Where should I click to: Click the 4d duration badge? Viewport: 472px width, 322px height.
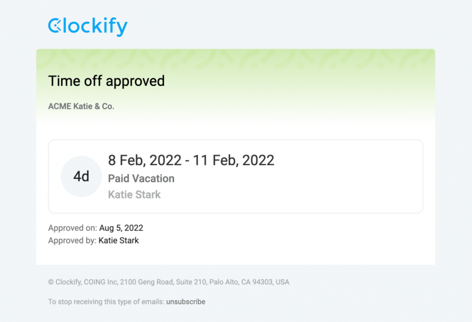tap(81, 176)
